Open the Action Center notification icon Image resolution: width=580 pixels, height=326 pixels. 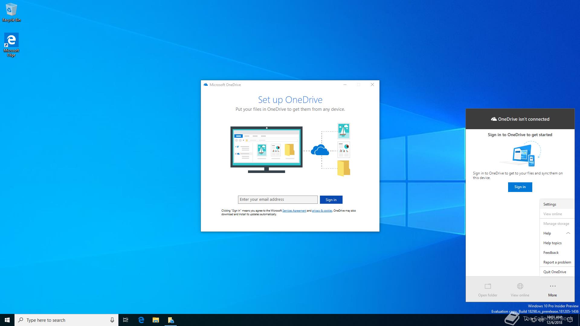click(570, 320)
